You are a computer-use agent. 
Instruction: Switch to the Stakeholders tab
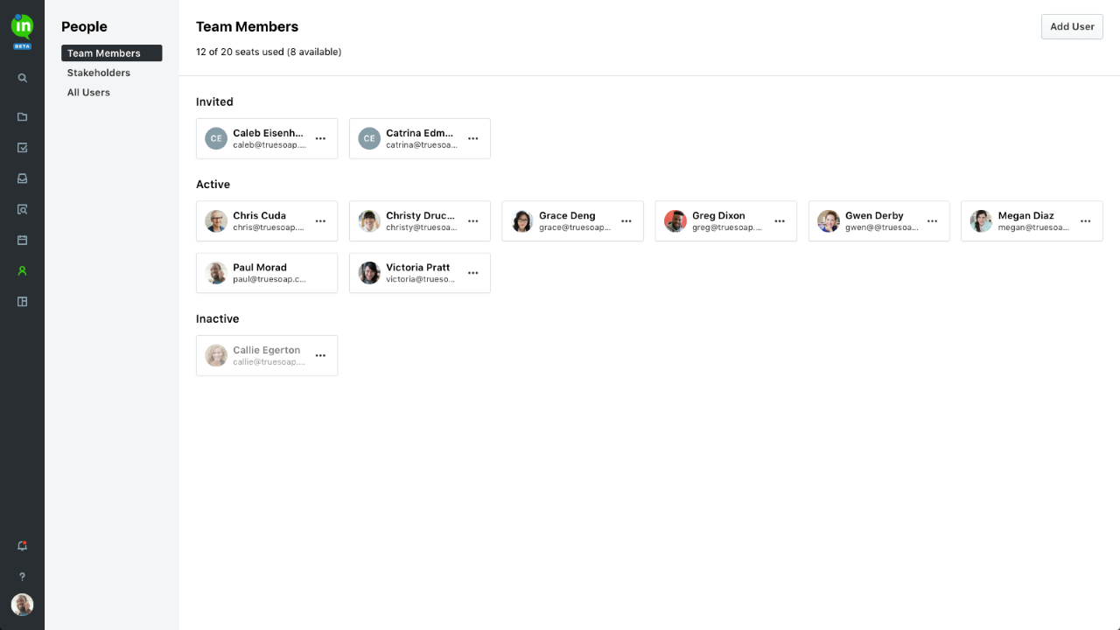pyautogui.click(x=99, y=73)
